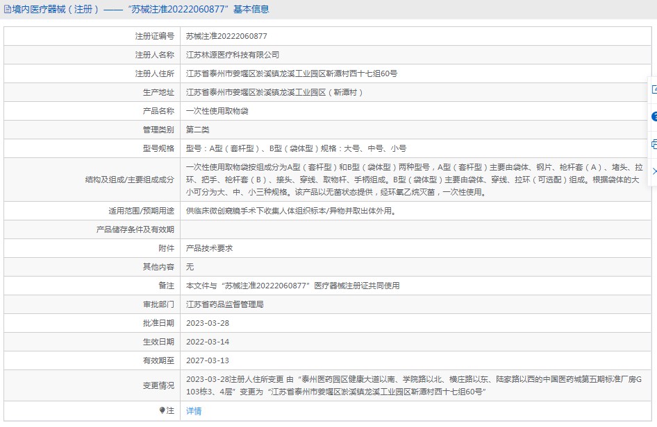Image resolution: width=657 pixels, height=427 pixels.
Task: Click the document icon beside the page title
Action: [8, 9]
